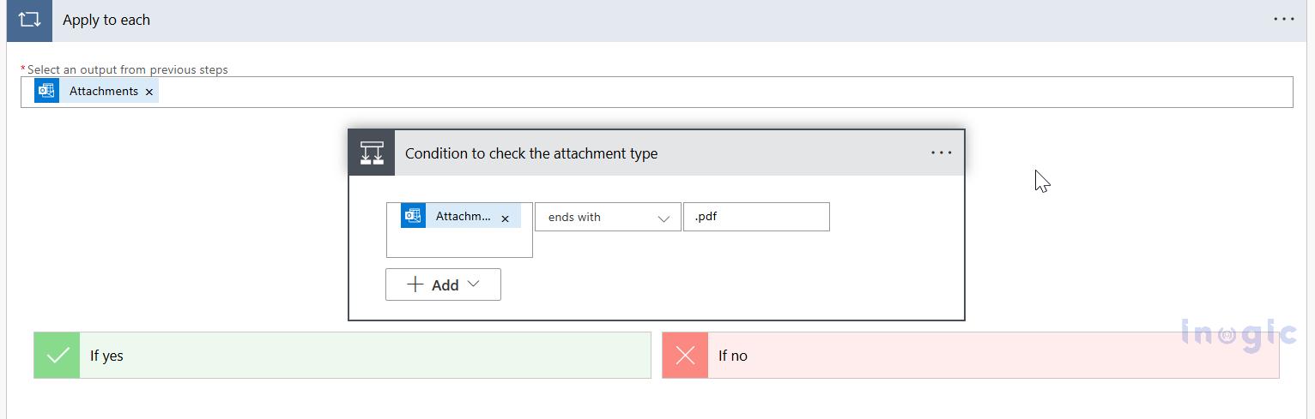
Task: Click the Condition action icon
Action: click(x=372, y=153)
